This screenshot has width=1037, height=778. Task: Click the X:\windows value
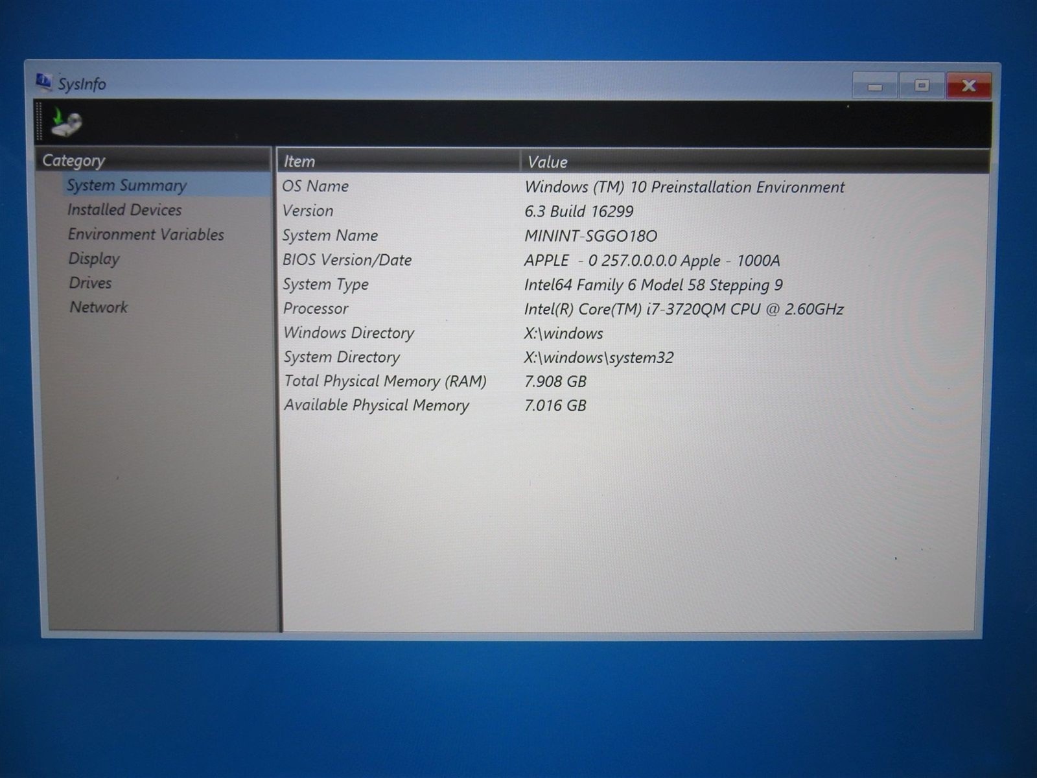(563, 333)
